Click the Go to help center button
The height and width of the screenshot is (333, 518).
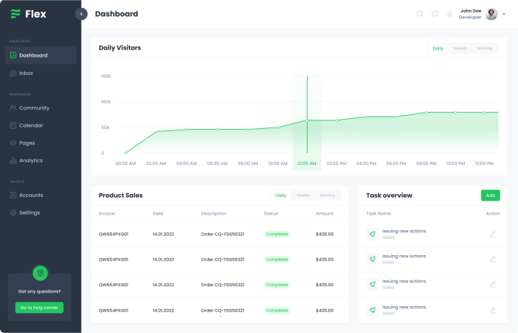(40, 307)
